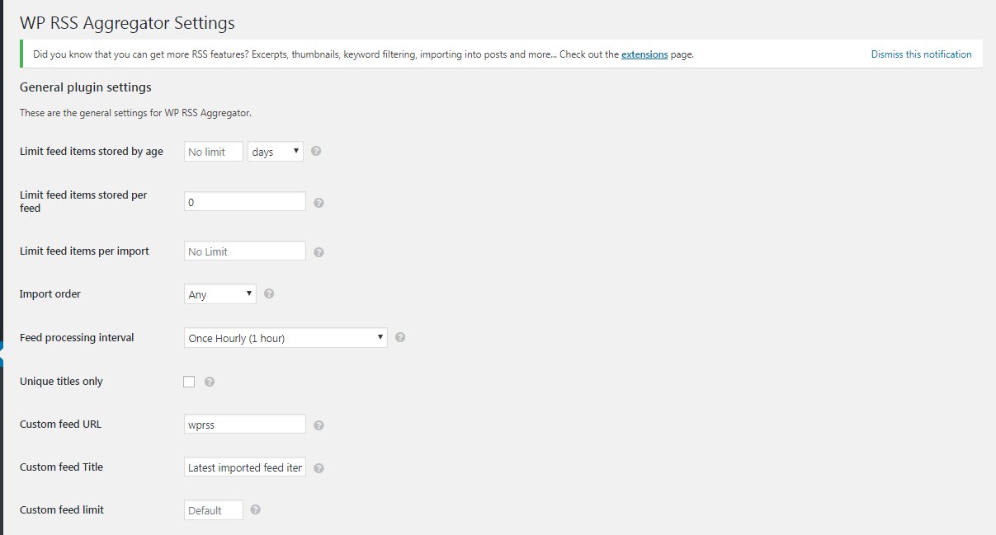Select the WP RSS Aggregator Settings heading
The height and width of the screenshot is (535, 996).
[x=127, y=23]
